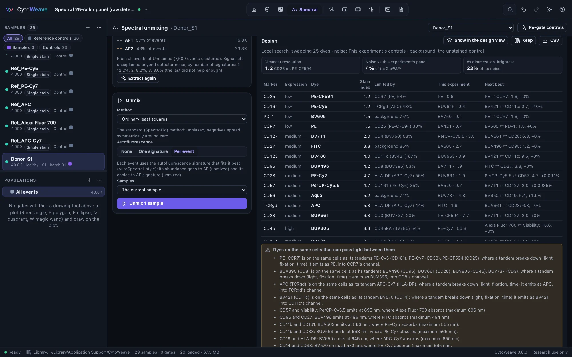
Task: Export the design as CSV
Action: point(551,41)
